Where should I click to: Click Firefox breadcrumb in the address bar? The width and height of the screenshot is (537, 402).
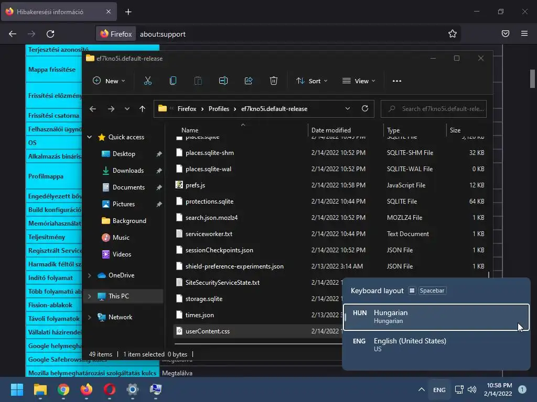coord(187,109)
